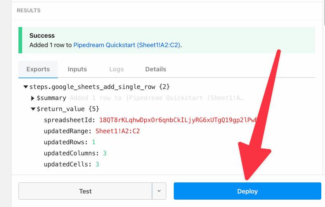Screen dimensions: 325x207
Task: Click the Test button
Action: (x=85, y=191)
